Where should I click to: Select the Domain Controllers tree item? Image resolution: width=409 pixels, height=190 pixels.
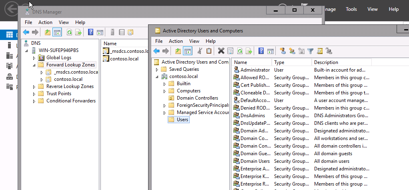(x=197, y=98)
